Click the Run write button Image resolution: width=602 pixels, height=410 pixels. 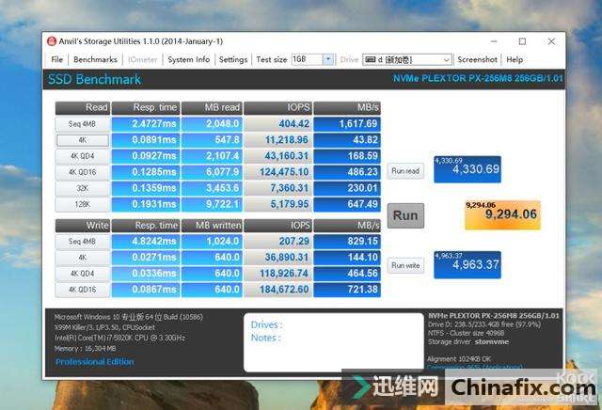click(405, 265)
